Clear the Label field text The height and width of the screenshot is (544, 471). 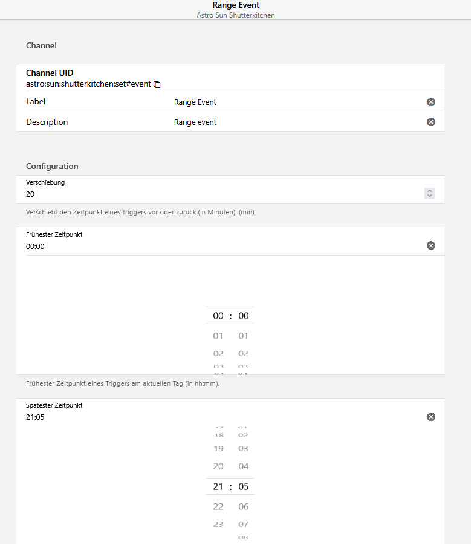431,102
